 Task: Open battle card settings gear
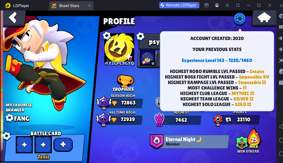tap(7, 136)
